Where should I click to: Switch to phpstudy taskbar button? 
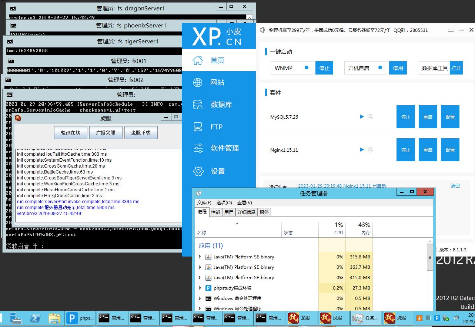[x=80, y=318]
